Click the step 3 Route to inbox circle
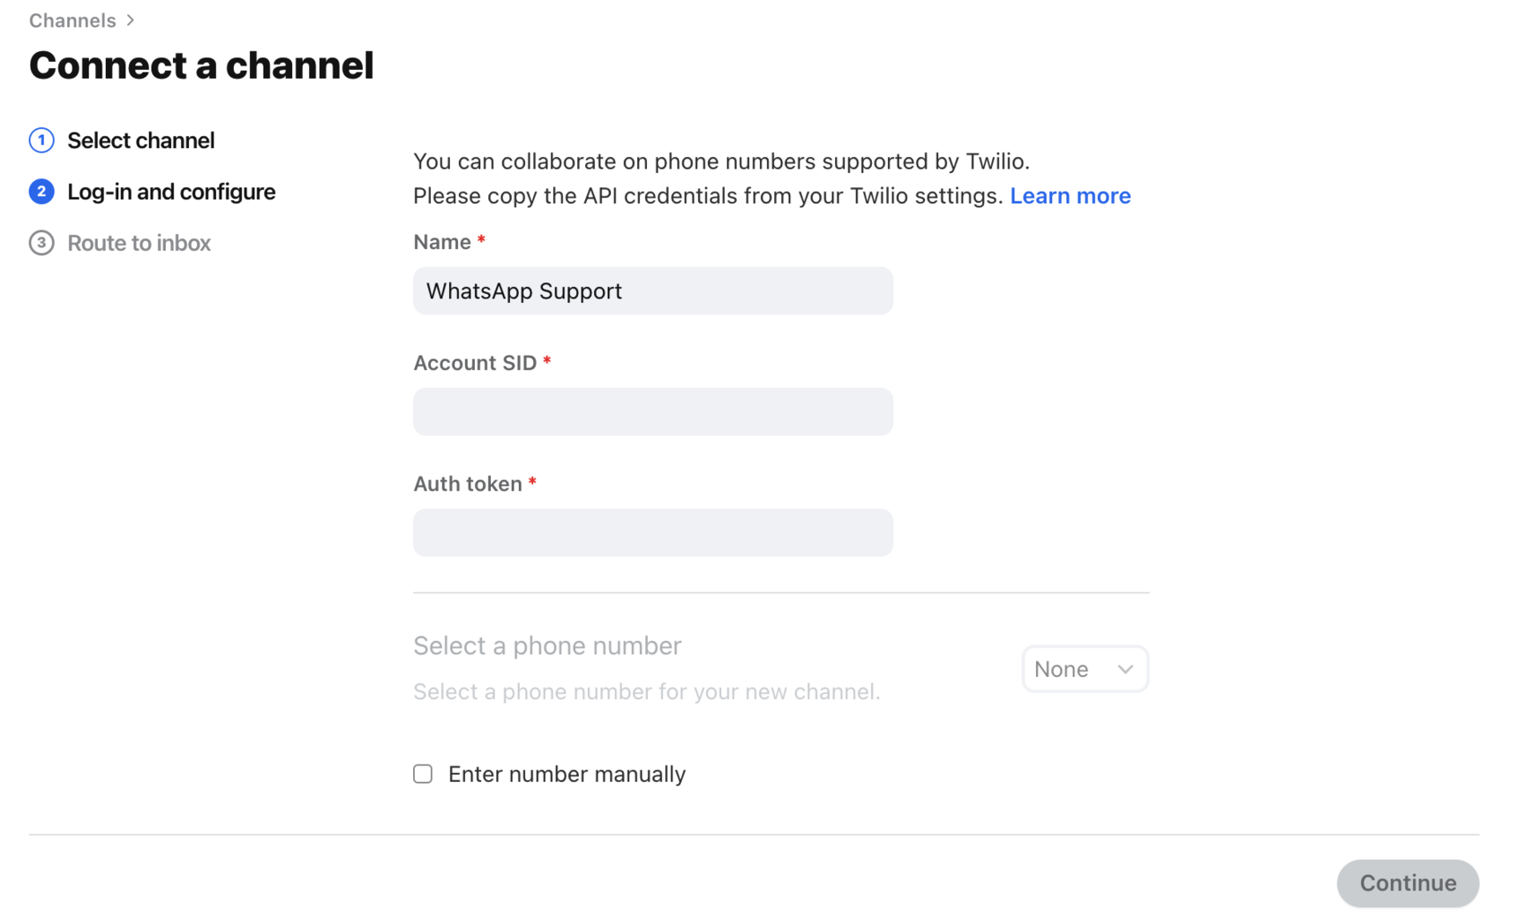 coord(41,243)
